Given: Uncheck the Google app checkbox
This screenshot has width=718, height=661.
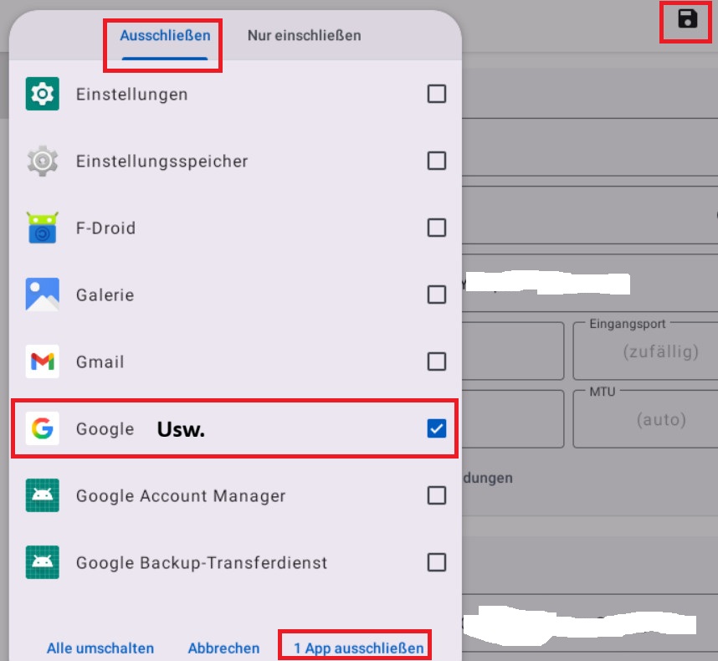Looking at the screenshot, I should pyautogui.click(x=436, y=428).
